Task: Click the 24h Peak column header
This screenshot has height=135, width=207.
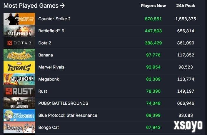Action: tap(186, 6)
